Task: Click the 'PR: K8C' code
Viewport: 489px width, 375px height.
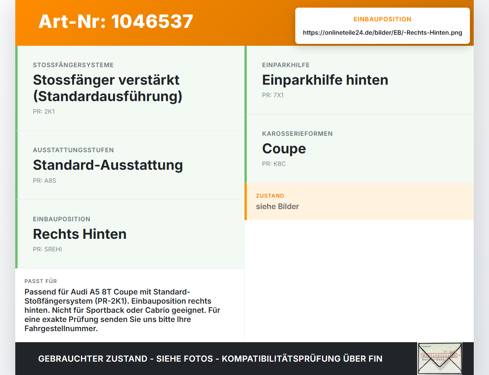Action: pos(274,164)
